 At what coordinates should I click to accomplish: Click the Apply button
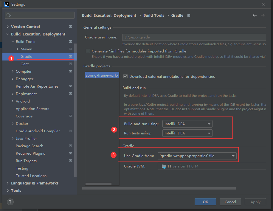255,202
